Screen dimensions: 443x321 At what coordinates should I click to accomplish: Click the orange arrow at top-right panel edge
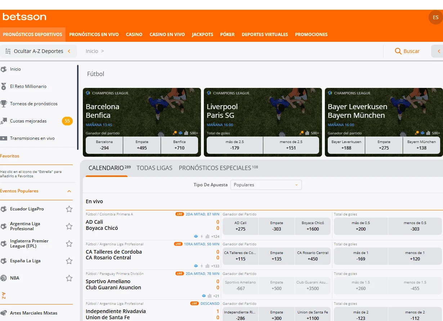click(x=439, y=51)
